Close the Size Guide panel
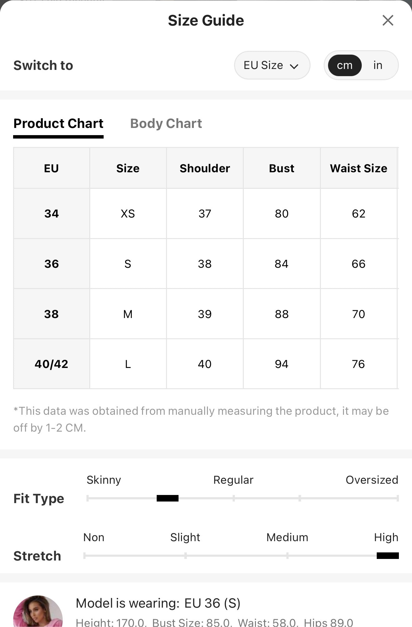412x627 pixels. coord(388,21)
